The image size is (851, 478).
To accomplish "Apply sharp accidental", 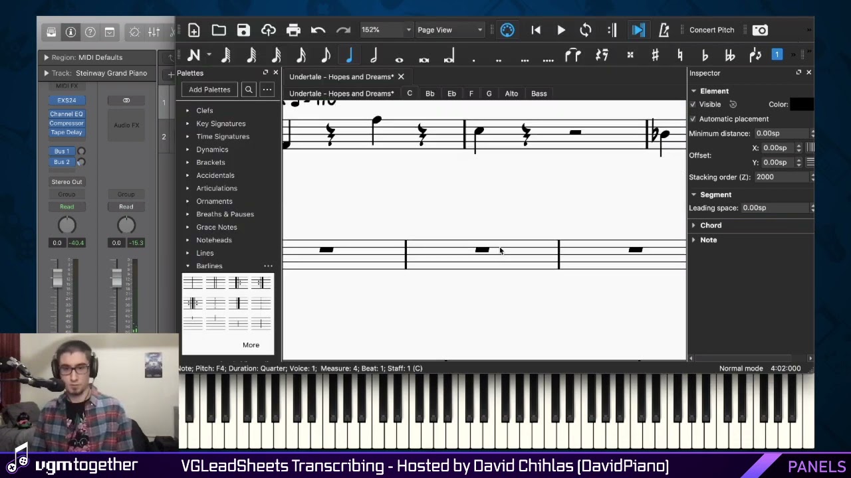I will click(655, 55).
